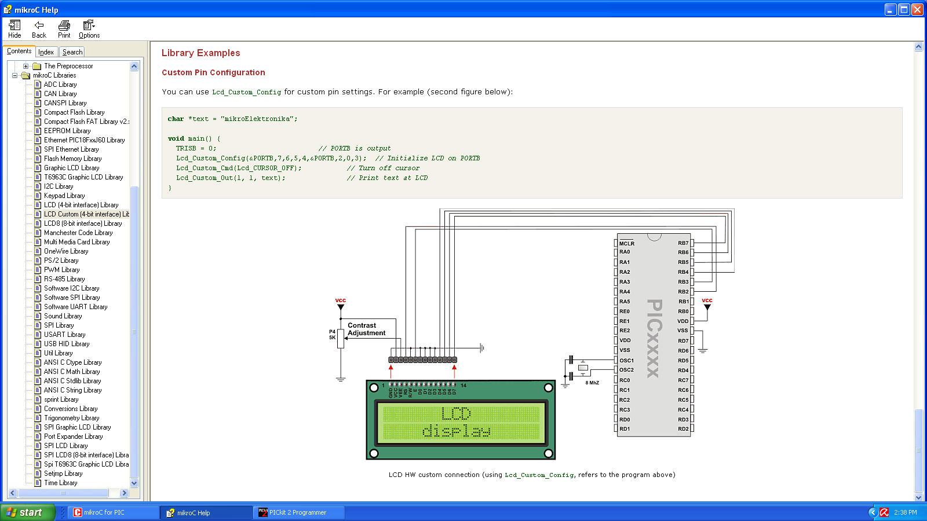Select LCD Custom (4-bit interface) Library topic
Viewport: 927px width, 521px height.
86,214
